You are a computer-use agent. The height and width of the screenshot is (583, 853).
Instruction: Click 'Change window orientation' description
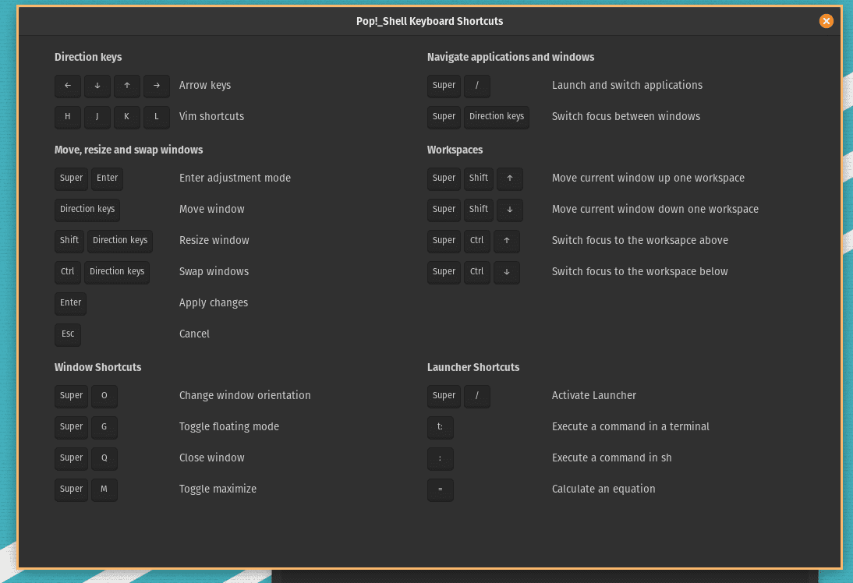pos(246,396)
